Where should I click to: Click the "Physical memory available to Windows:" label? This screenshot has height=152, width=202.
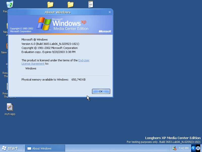pyautogui.click(x=45, y=80)
